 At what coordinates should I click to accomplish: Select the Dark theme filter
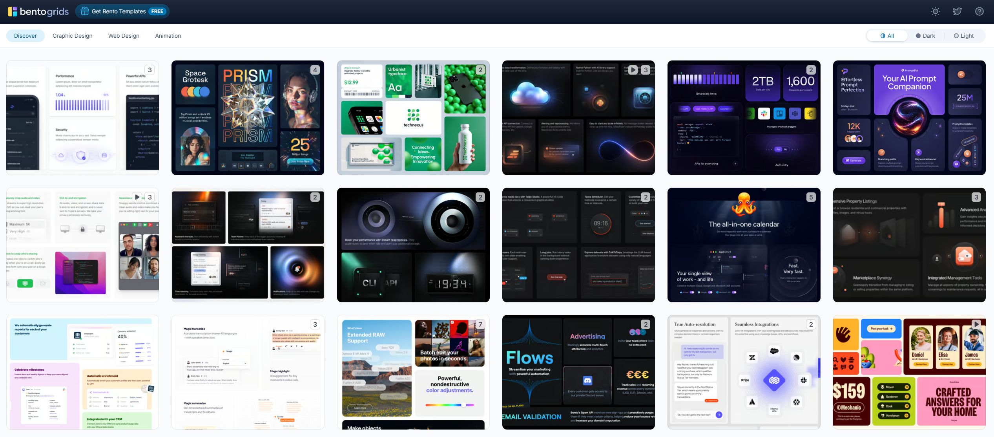(x=925, y=36)
